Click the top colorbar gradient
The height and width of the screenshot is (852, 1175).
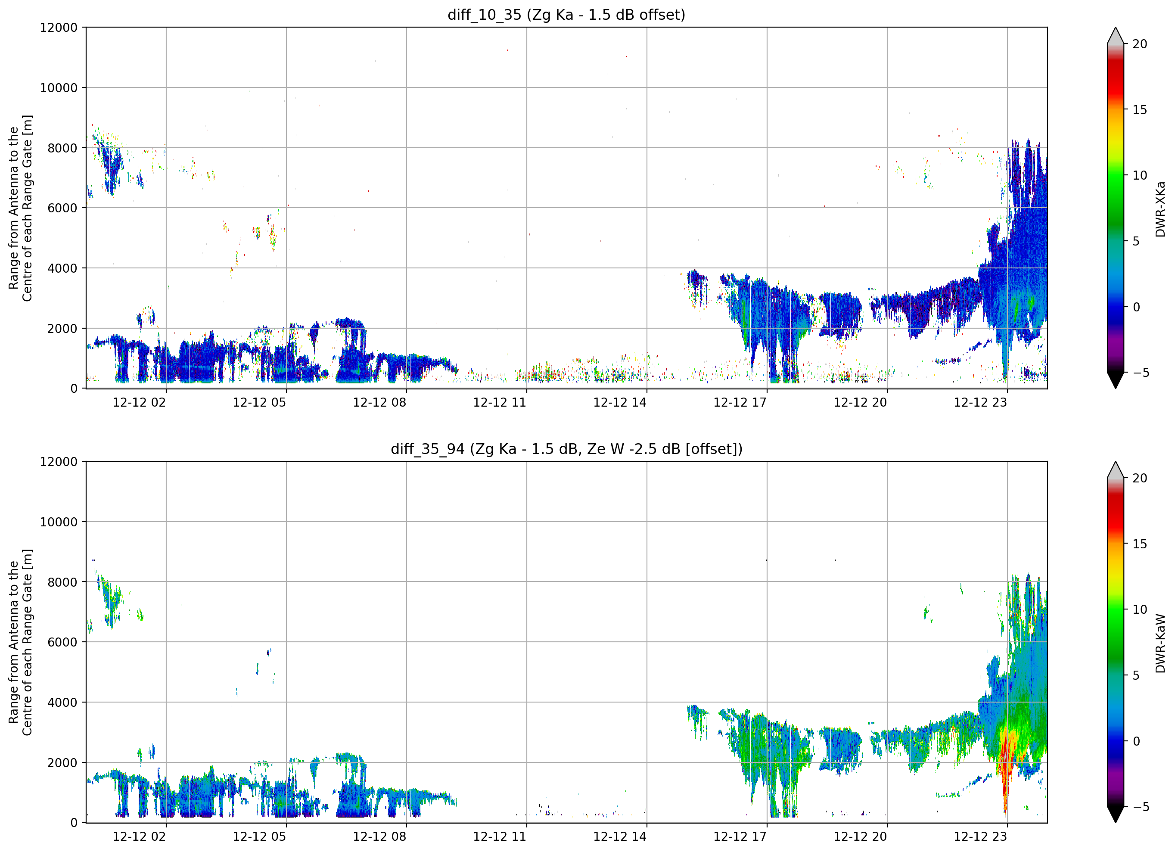pyautogui.click(x=1116, y=208)
